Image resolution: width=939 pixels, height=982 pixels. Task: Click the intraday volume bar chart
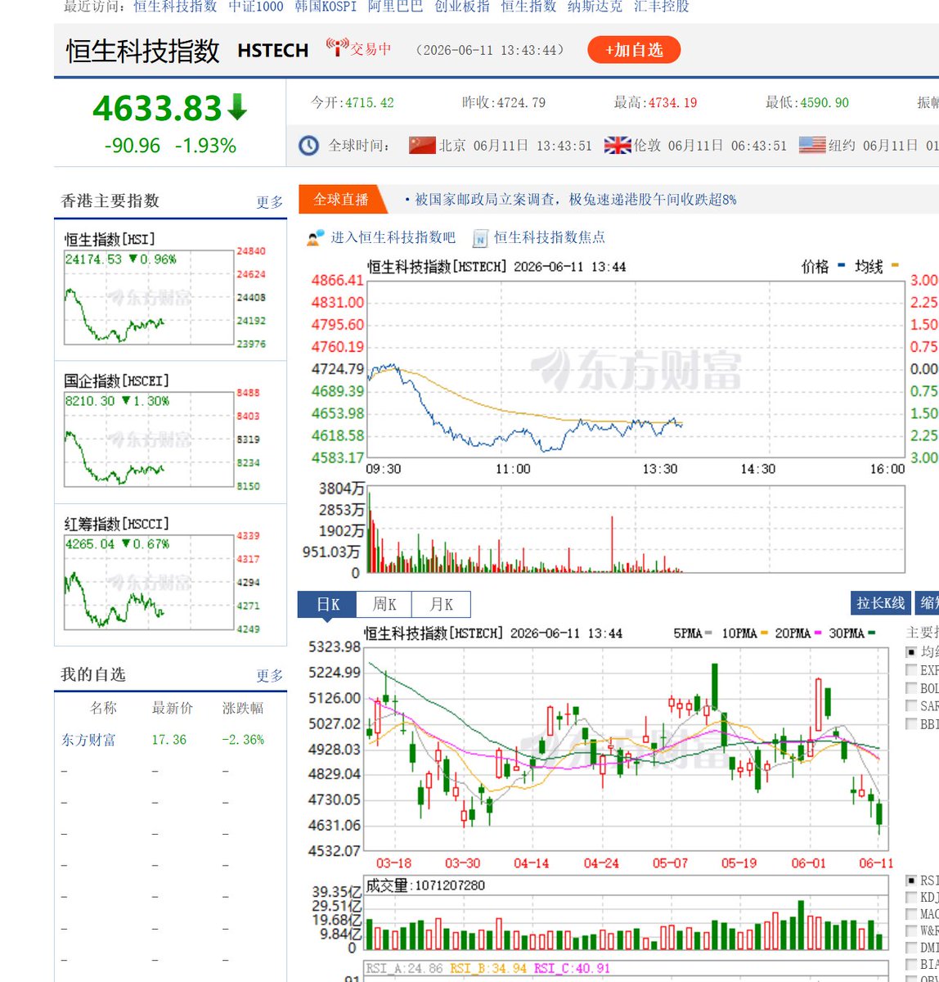pos(636,529)
